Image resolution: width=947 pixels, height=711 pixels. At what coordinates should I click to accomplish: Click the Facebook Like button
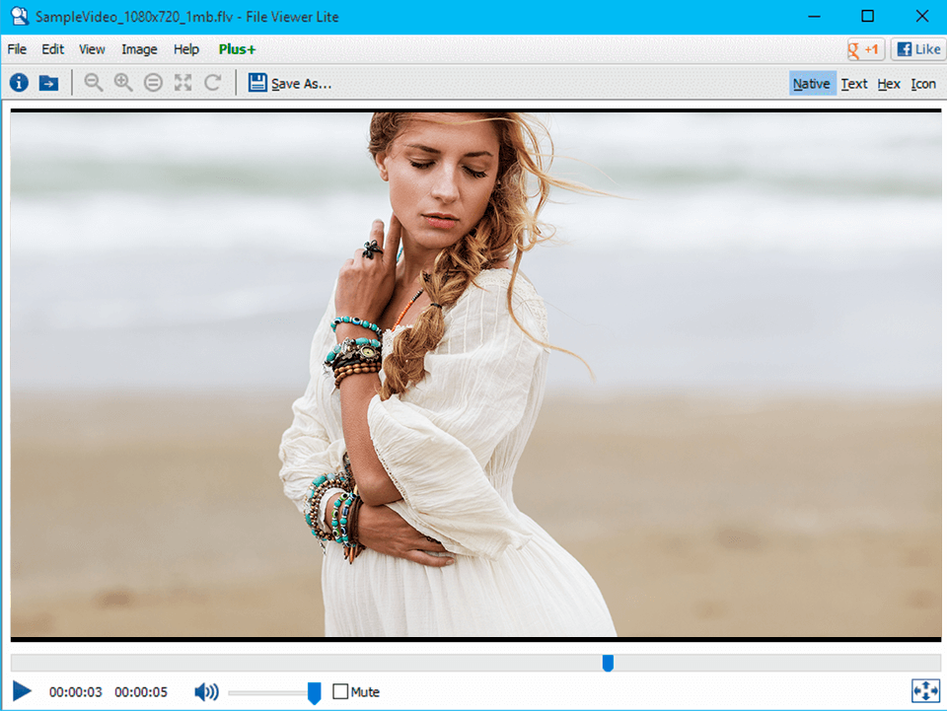point(917,48)
